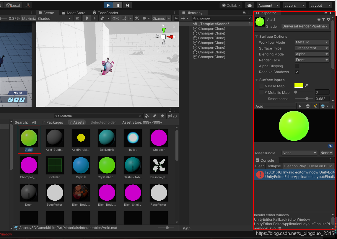Open Gizmos dropdown arrow

(x=169, y=19)
